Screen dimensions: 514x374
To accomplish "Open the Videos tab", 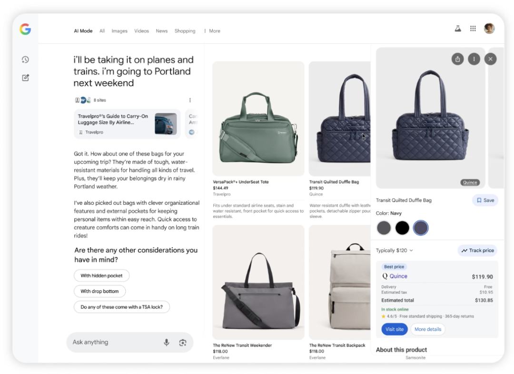I will 142,31.
